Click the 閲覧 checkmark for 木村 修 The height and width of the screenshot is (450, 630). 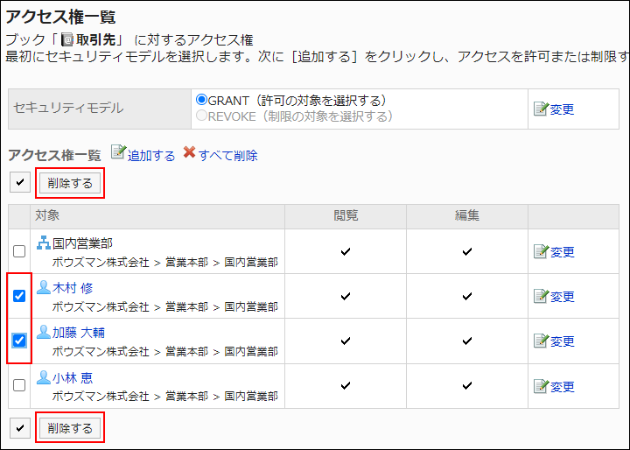pos(346,297)
